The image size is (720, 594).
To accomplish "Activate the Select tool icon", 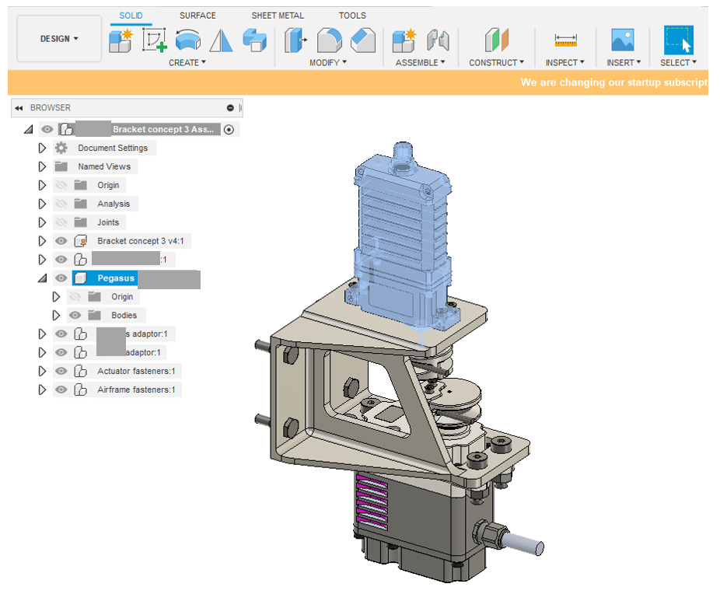I will (x=678, y=40).
